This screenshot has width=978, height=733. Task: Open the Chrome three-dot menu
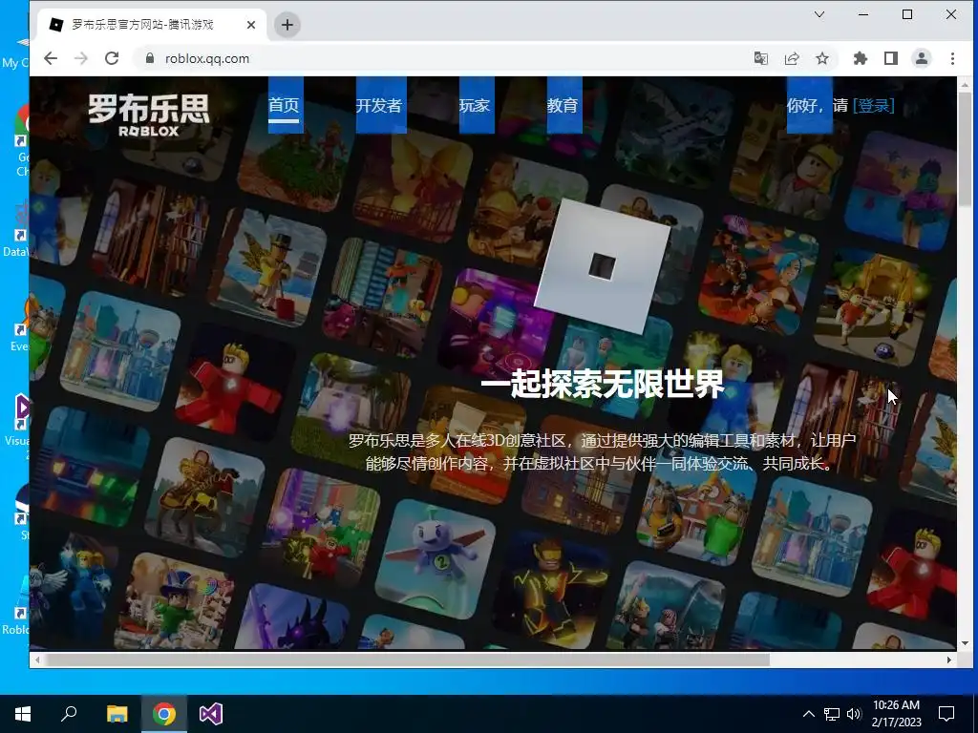tap(952, 58)
